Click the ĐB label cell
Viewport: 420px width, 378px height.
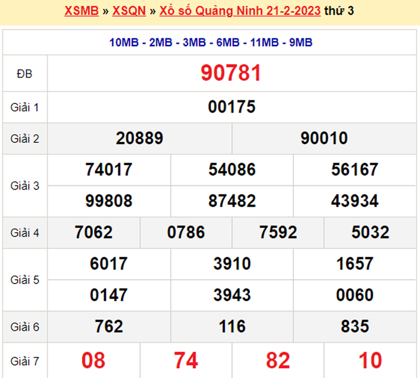[24, 73]
